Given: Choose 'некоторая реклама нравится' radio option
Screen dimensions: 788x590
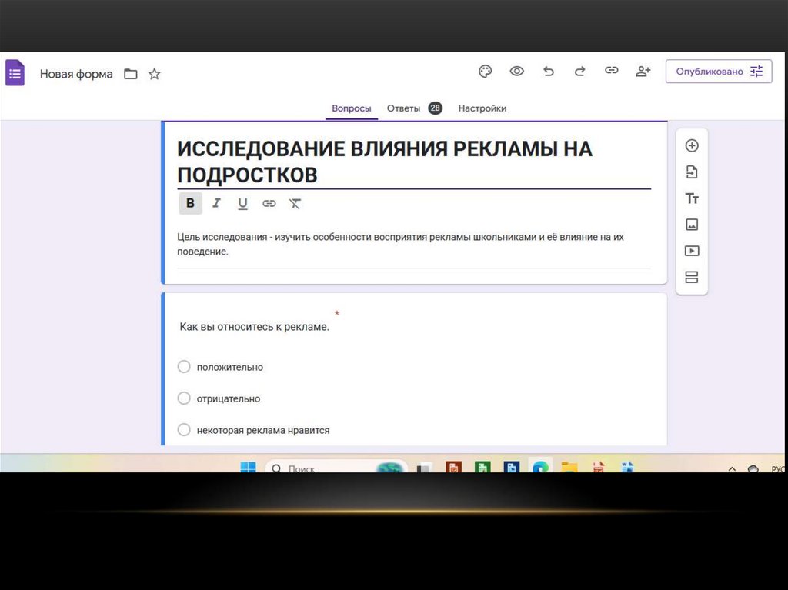Looking at the screenshot, I should pyautogui.click(x=184, y=430).
